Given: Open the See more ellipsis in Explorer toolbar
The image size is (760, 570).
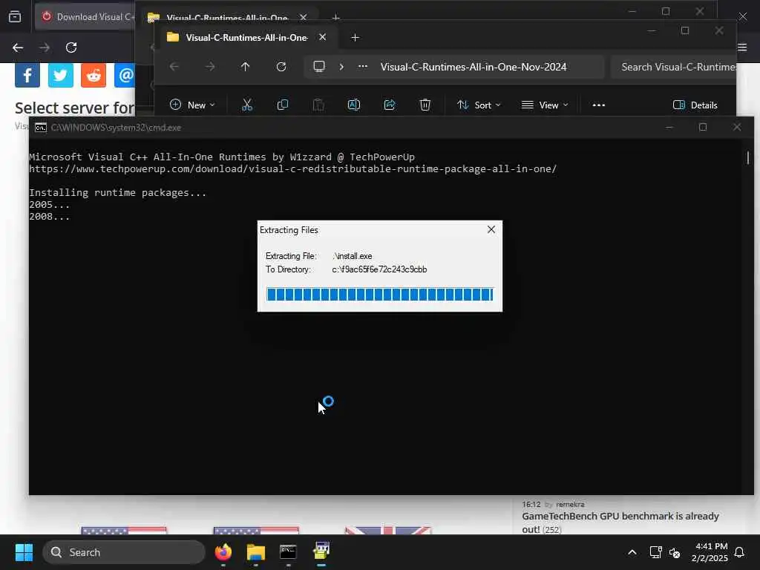Looking at the screenshot, I should coord(599,105).
